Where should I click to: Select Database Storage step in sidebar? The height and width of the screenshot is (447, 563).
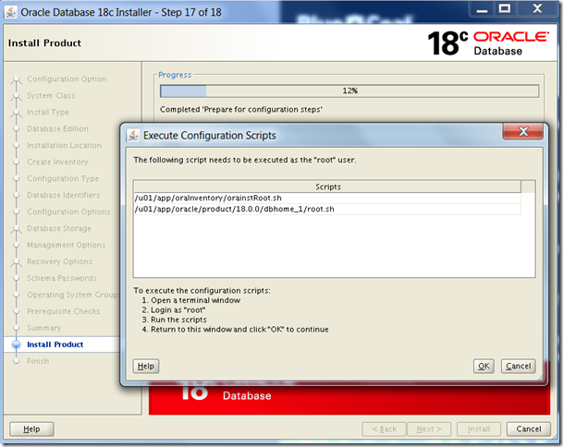tap(59, 228)
